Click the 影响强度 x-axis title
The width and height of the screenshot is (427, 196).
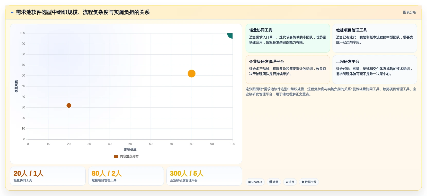point(130,149)
